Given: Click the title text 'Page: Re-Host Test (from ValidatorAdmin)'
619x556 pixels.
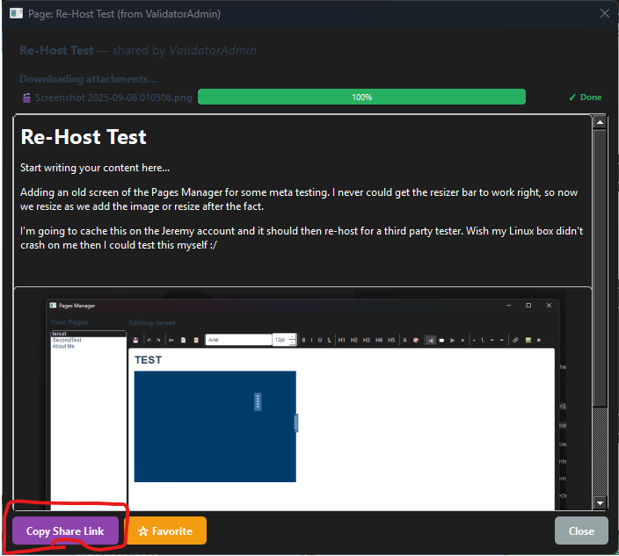Looking at the screenshot, I should point(124,14).
